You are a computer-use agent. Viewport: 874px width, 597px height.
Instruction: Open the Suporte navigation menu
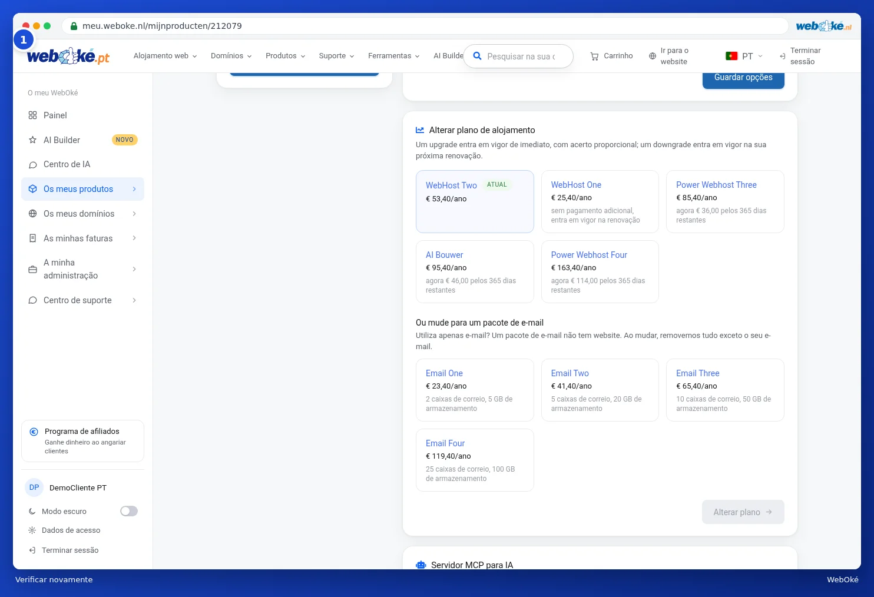coord(336,56)
